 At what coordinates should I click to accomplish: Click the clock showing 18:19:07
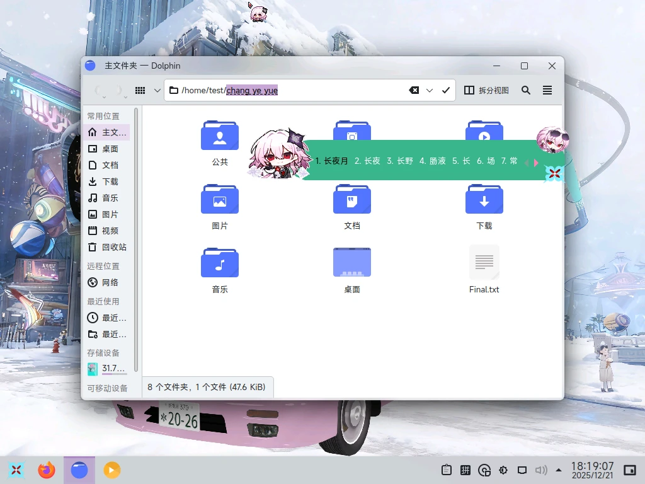click(x=592, y=466)
